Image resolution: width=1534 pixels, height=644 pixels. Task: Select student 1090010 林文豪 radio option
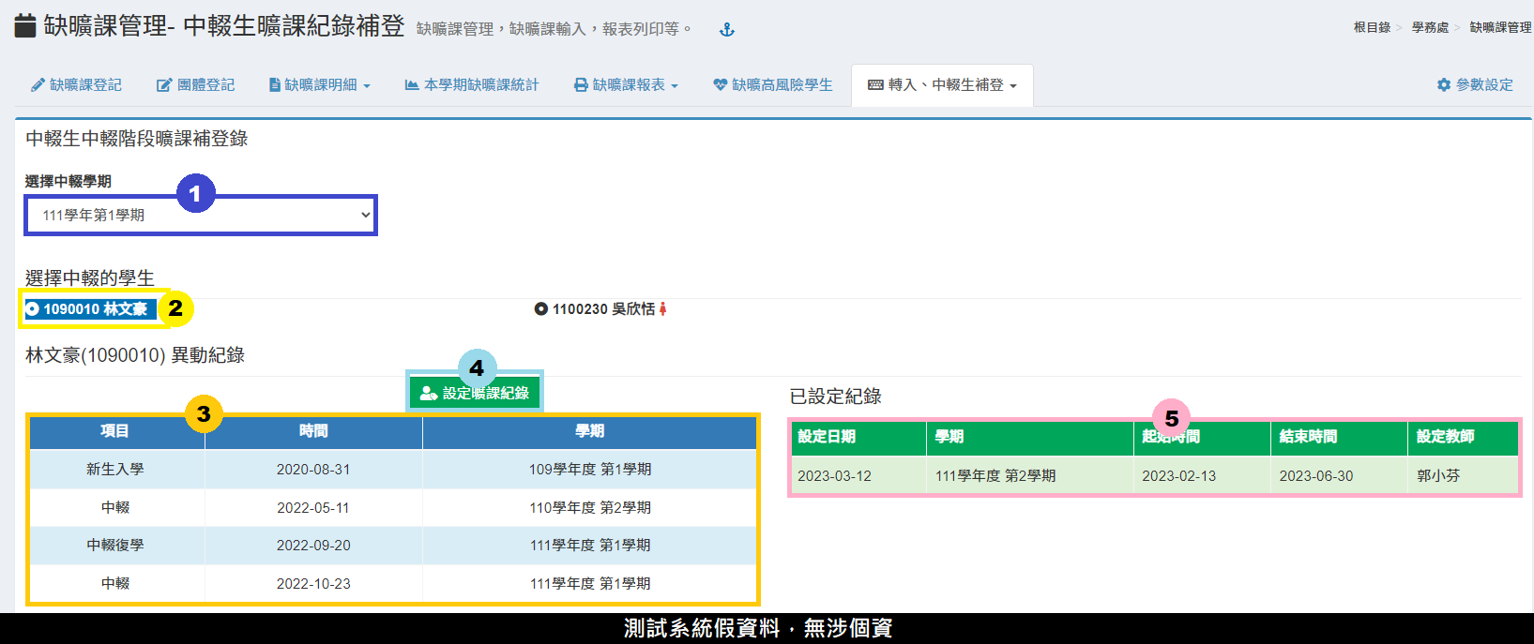[x=33, y=309]
